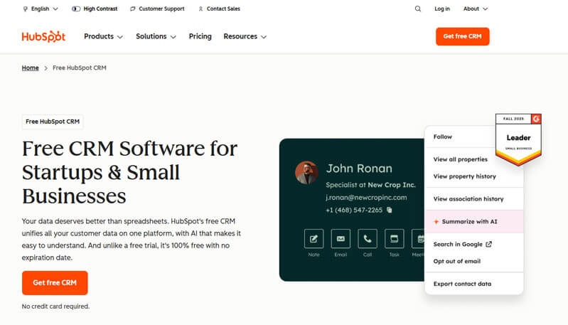Open the Pricing page
Viewport: 568px width, 325px height.
pos(200,36)
